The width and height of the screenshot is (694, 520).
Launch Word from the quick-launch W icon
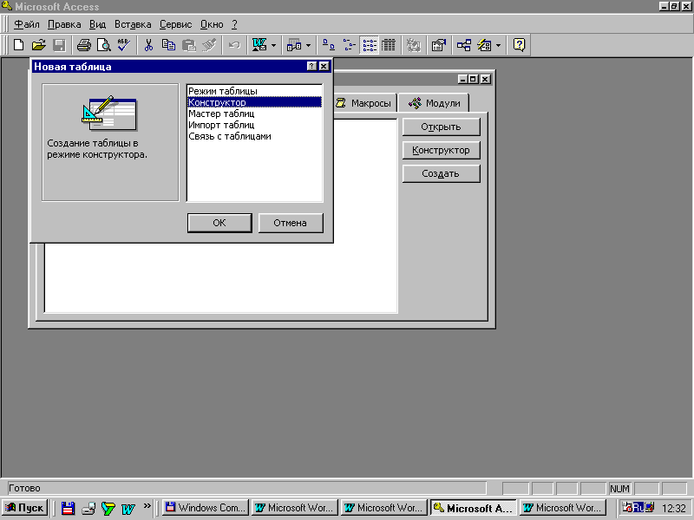(x=128, y=509)
